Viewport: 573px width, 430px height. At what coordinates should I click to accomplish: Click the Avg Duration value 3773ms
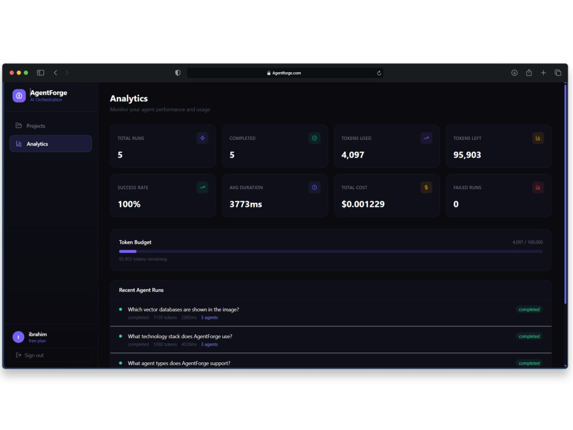tap(246, 204)
